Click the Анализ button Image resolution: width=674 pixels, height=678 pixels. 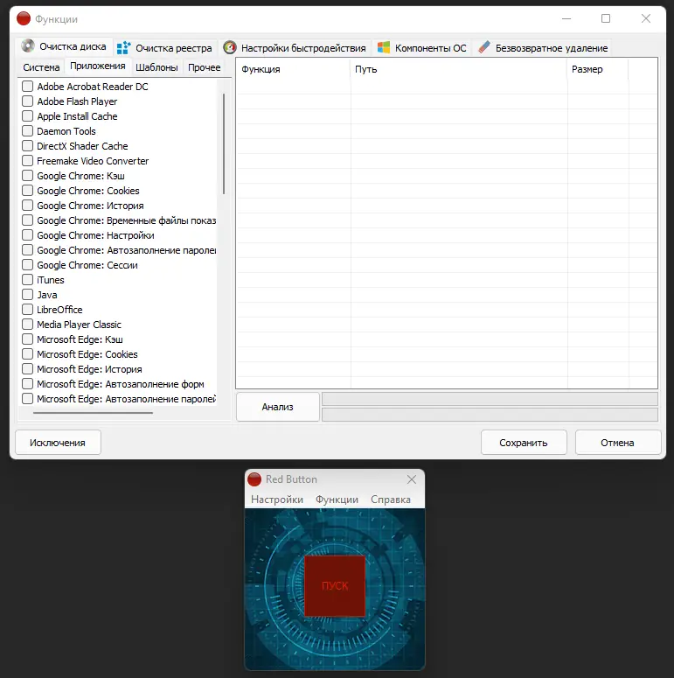tap(278, 407)
